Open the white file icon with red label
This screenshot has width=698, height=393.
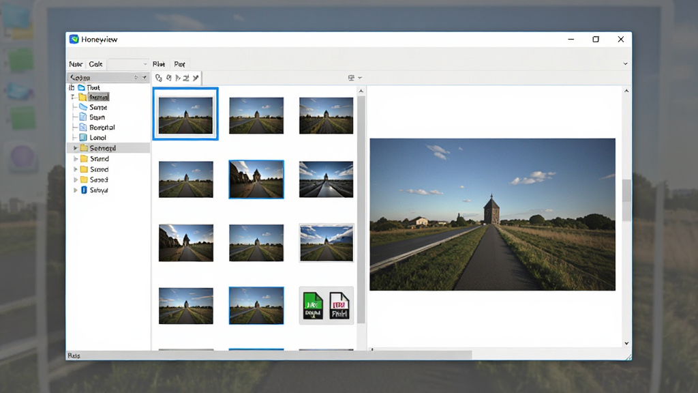pos(339,306)
